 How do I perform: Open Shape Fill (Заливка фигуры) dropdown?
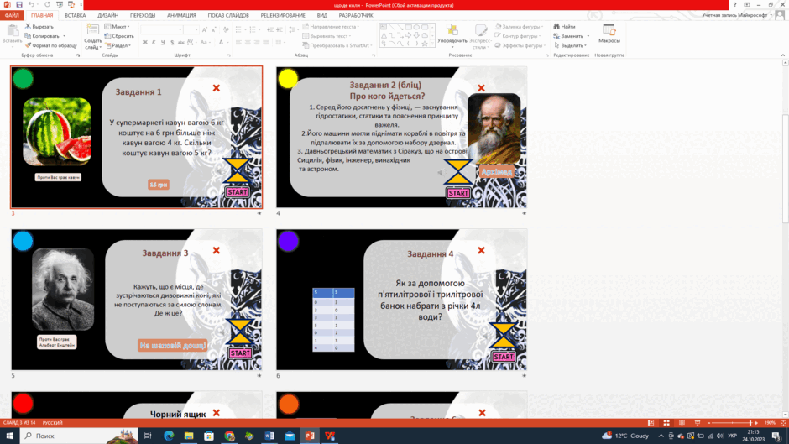click(x=519, y=26)
